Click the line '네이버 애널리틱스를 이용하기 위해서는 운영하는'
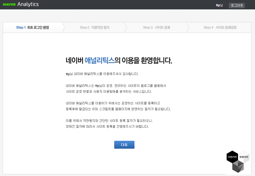255x176 pixels. 113,103
